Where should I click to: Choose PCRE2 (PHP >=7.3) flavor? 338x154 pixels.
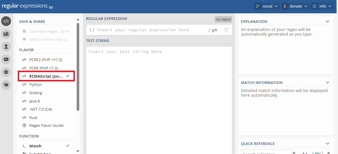point(46,60)
